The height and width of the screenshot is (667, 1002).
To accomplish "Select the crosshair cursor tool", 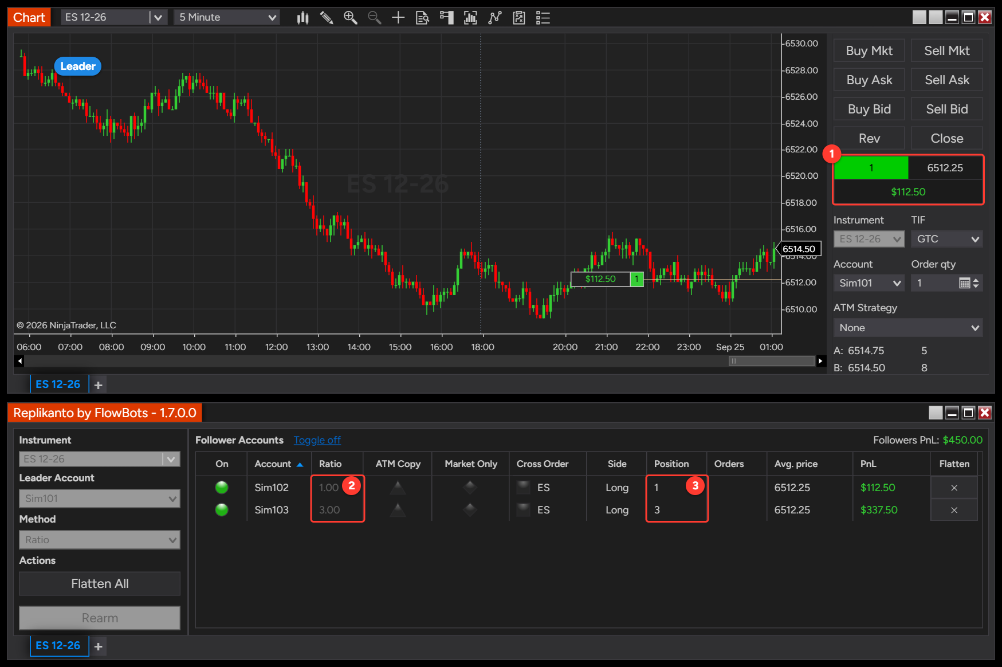I will click(x=398, y=18).
